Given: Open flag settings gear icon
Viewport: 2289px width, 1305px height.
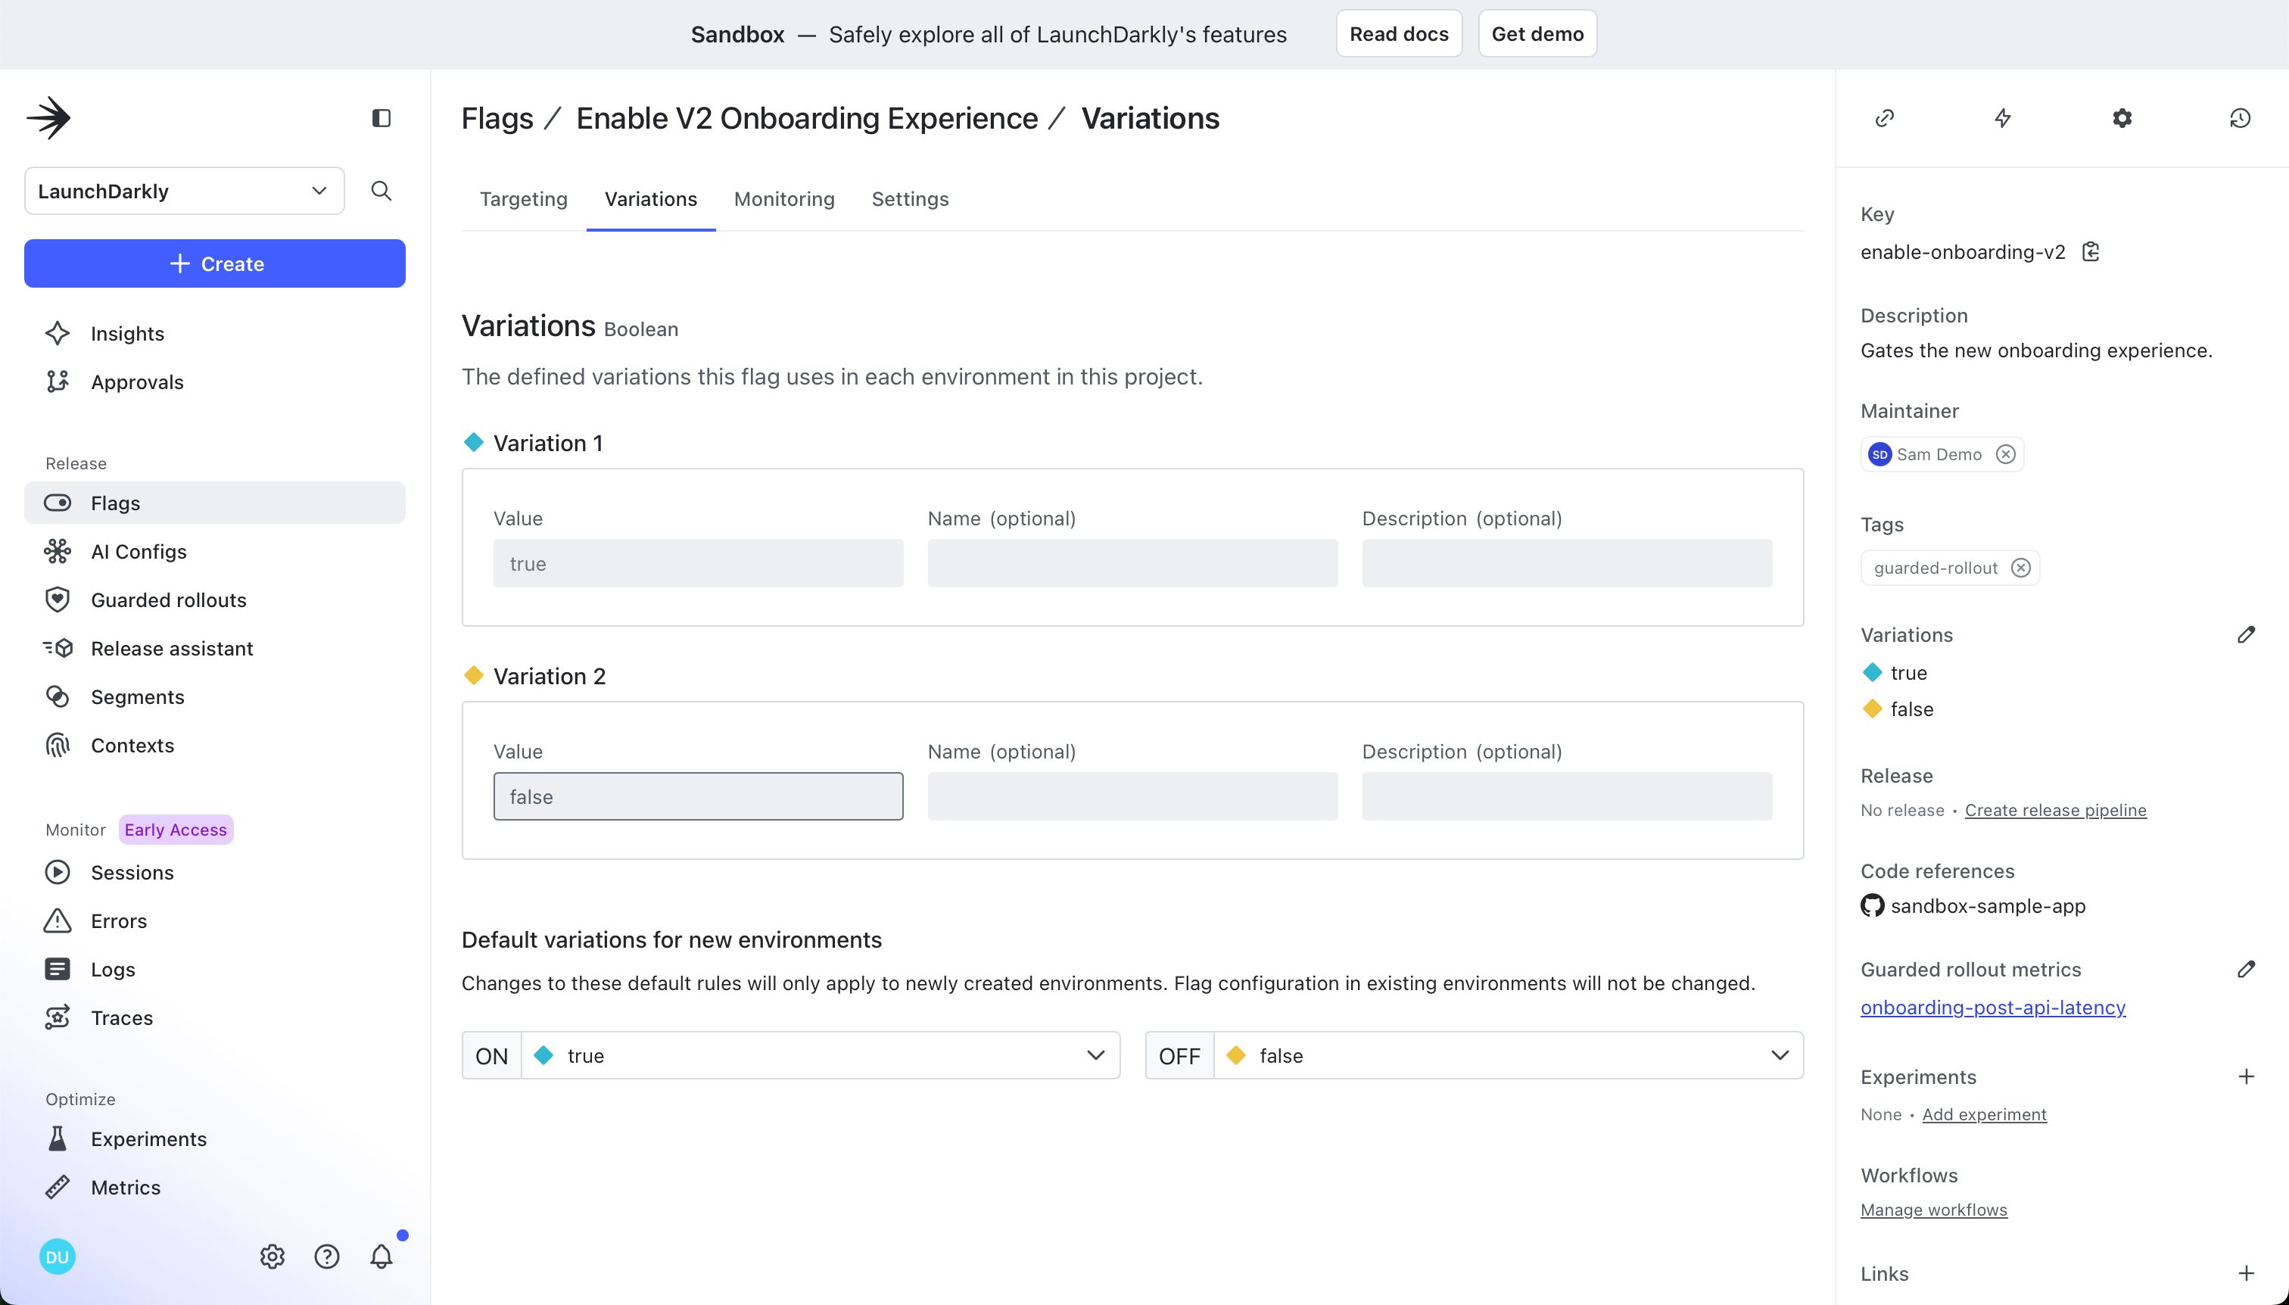Looking at the screenshot, I should pos(2122,118).
